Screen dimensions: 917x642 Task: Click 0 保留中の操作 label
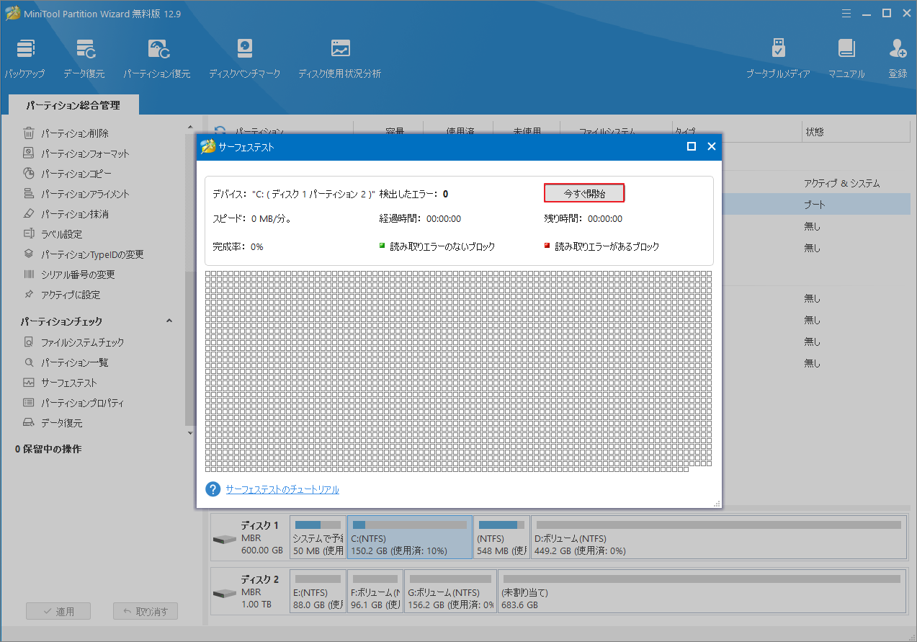[48, 449]
